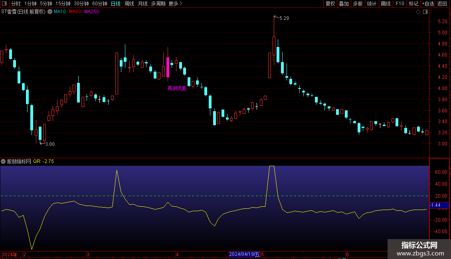Click the 3.00 low price label

(50, 144)
